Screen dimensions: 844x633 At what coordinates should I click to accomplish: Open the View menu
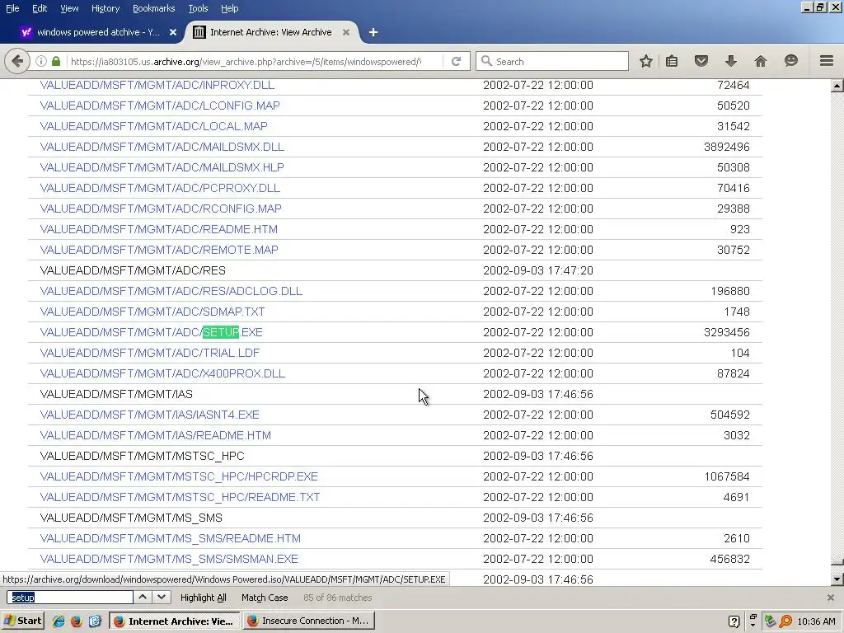click(69, 8)
